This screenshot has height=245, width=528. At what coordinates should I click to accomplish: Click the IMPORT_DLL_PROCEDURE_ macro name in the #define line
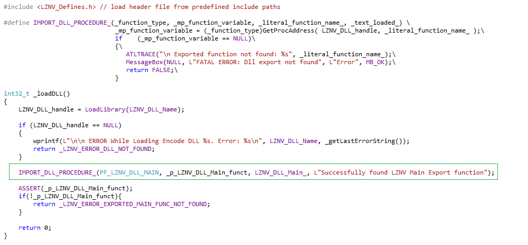pyautogui.click(x=72, y=23)
